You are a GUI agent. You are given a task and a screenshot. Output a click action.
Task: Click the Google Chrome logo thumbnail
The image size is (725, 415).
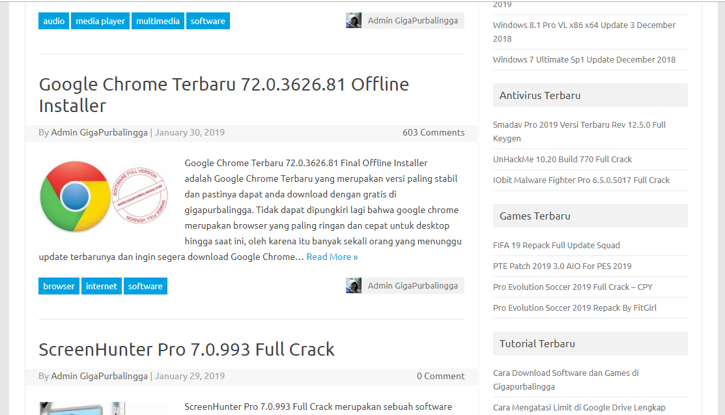[x=104, y=195]
